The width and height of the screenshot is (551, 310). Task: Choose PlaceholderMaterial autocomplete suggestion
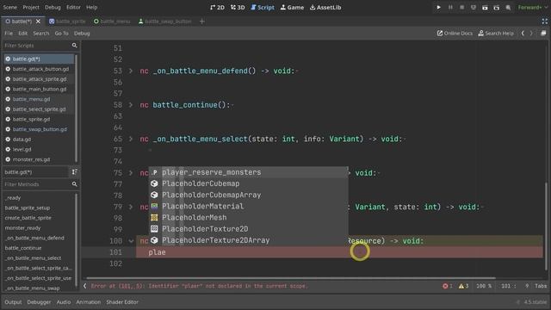click(249, 207)
